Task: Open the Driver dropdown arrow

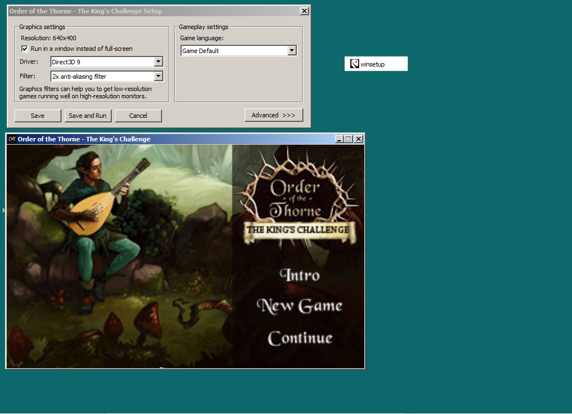Action: point(158,61)
